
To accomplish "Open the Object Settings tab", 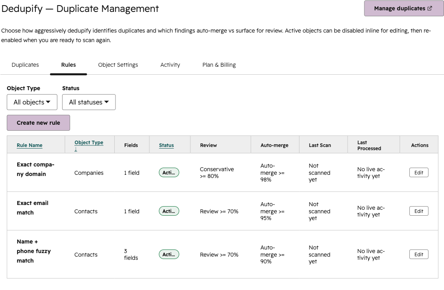I will pyautogui.click(x=118, y=65).
